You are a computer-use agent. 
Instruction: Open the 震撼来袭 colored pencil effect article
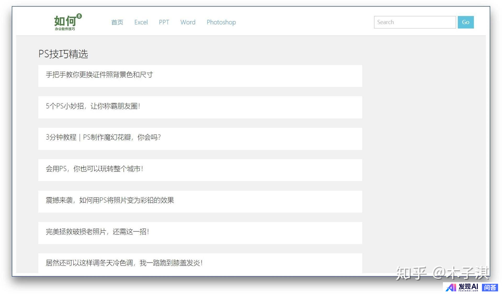pyautogui.click(x=110, y=200)
